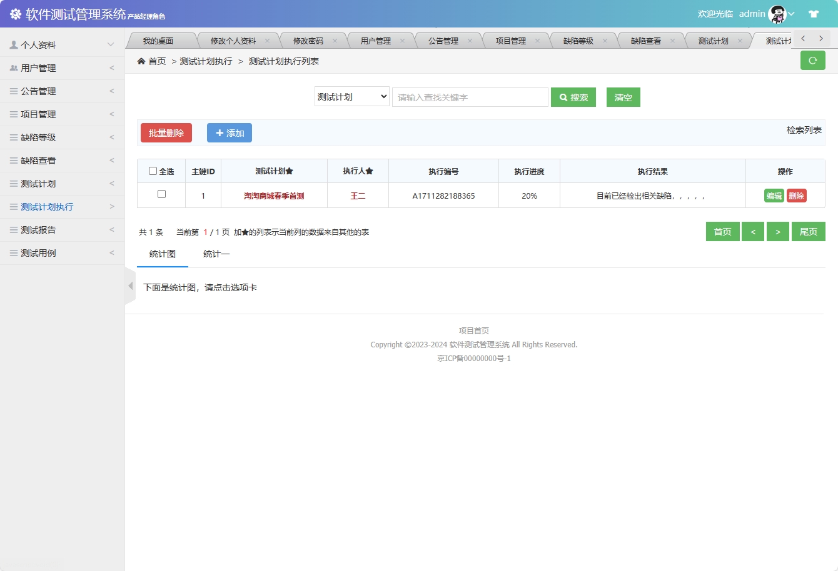Click the home icon in the breadcrumb
Image resolution: width=838 pixels, height=571 pixels.
click(142, 61)
